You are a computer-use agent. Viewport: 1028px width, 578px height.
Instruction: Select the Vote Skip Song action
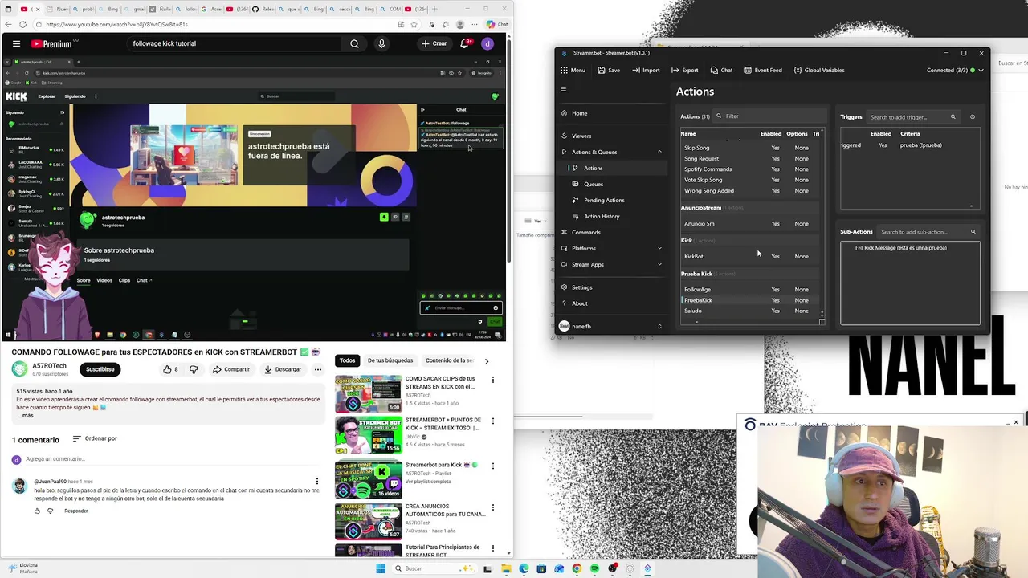coord(749,180)
